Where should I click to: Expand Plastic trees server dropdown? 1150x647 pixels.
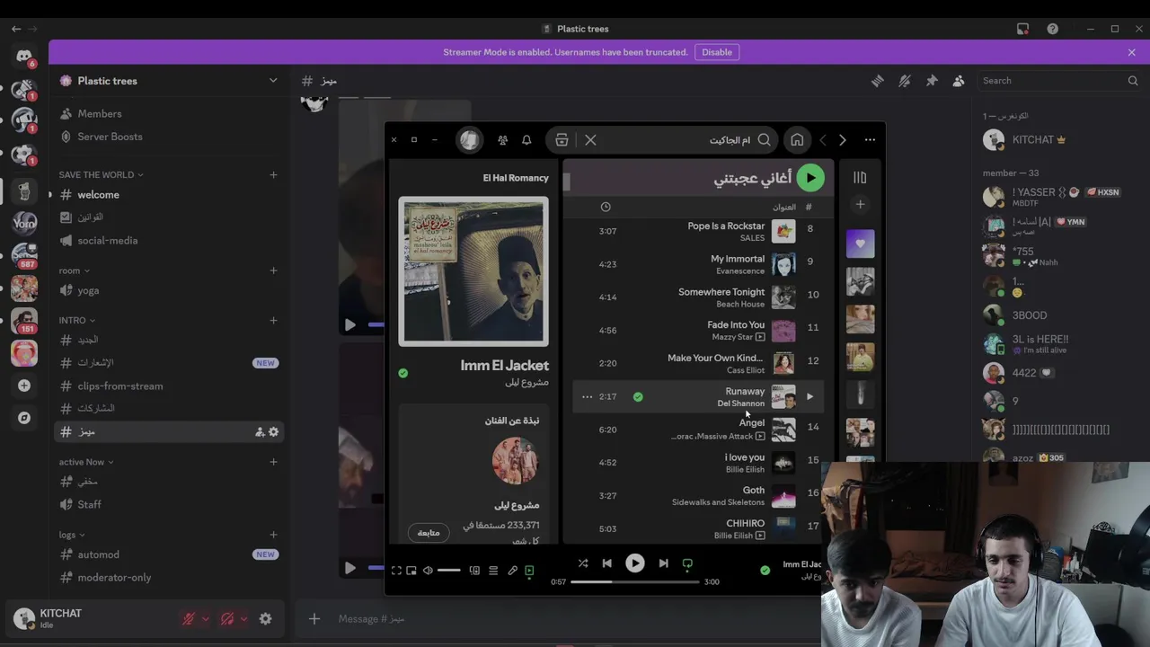[273, 81]
